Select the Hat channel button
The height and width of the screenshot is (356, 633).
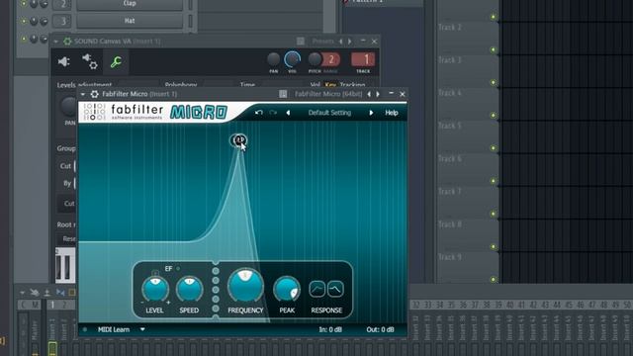[x=130, y=21]
